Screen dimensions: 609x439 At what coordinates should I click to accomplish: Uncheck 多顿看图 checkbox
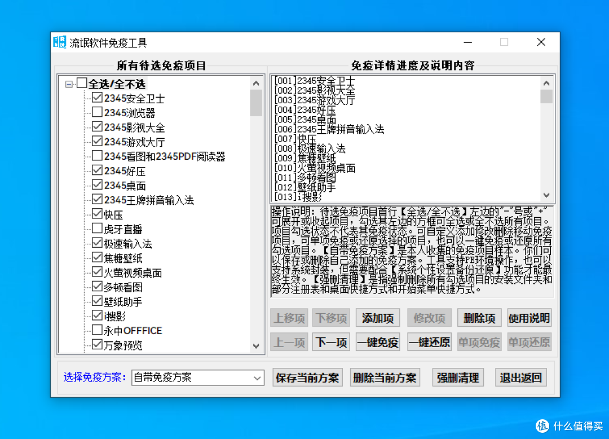[x=97, y=286]
